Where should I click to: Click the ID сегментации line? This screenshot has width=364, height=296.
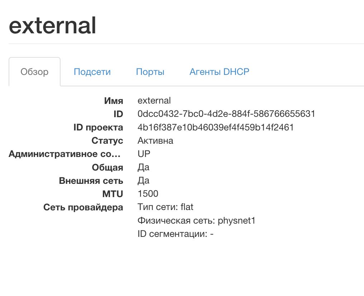[176, 234]
